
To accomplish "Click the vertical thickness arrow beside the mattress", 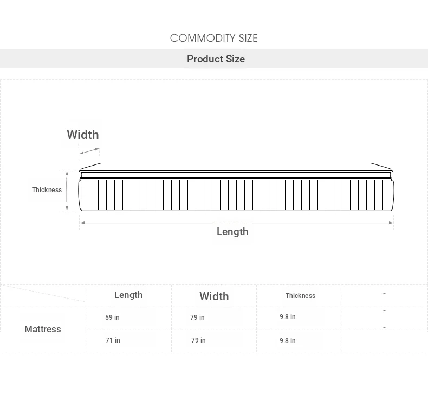I will click(67, 190).
